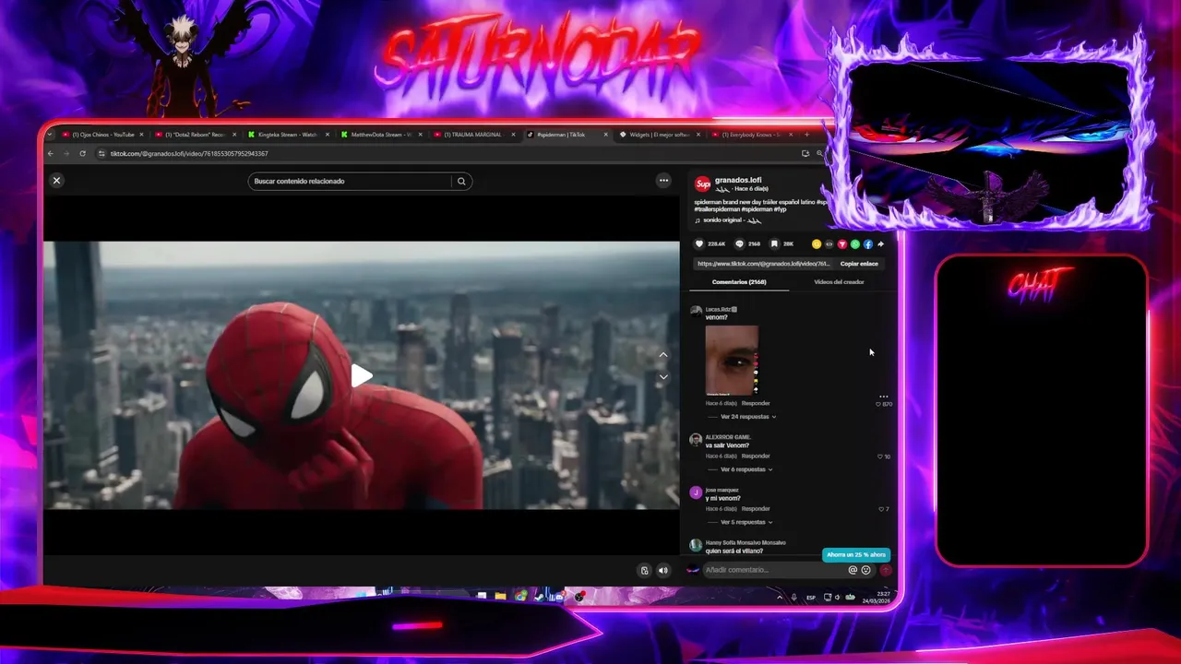Switch to 'Videos del creador' tab
1181x664 pixels.
click(839, 282)
